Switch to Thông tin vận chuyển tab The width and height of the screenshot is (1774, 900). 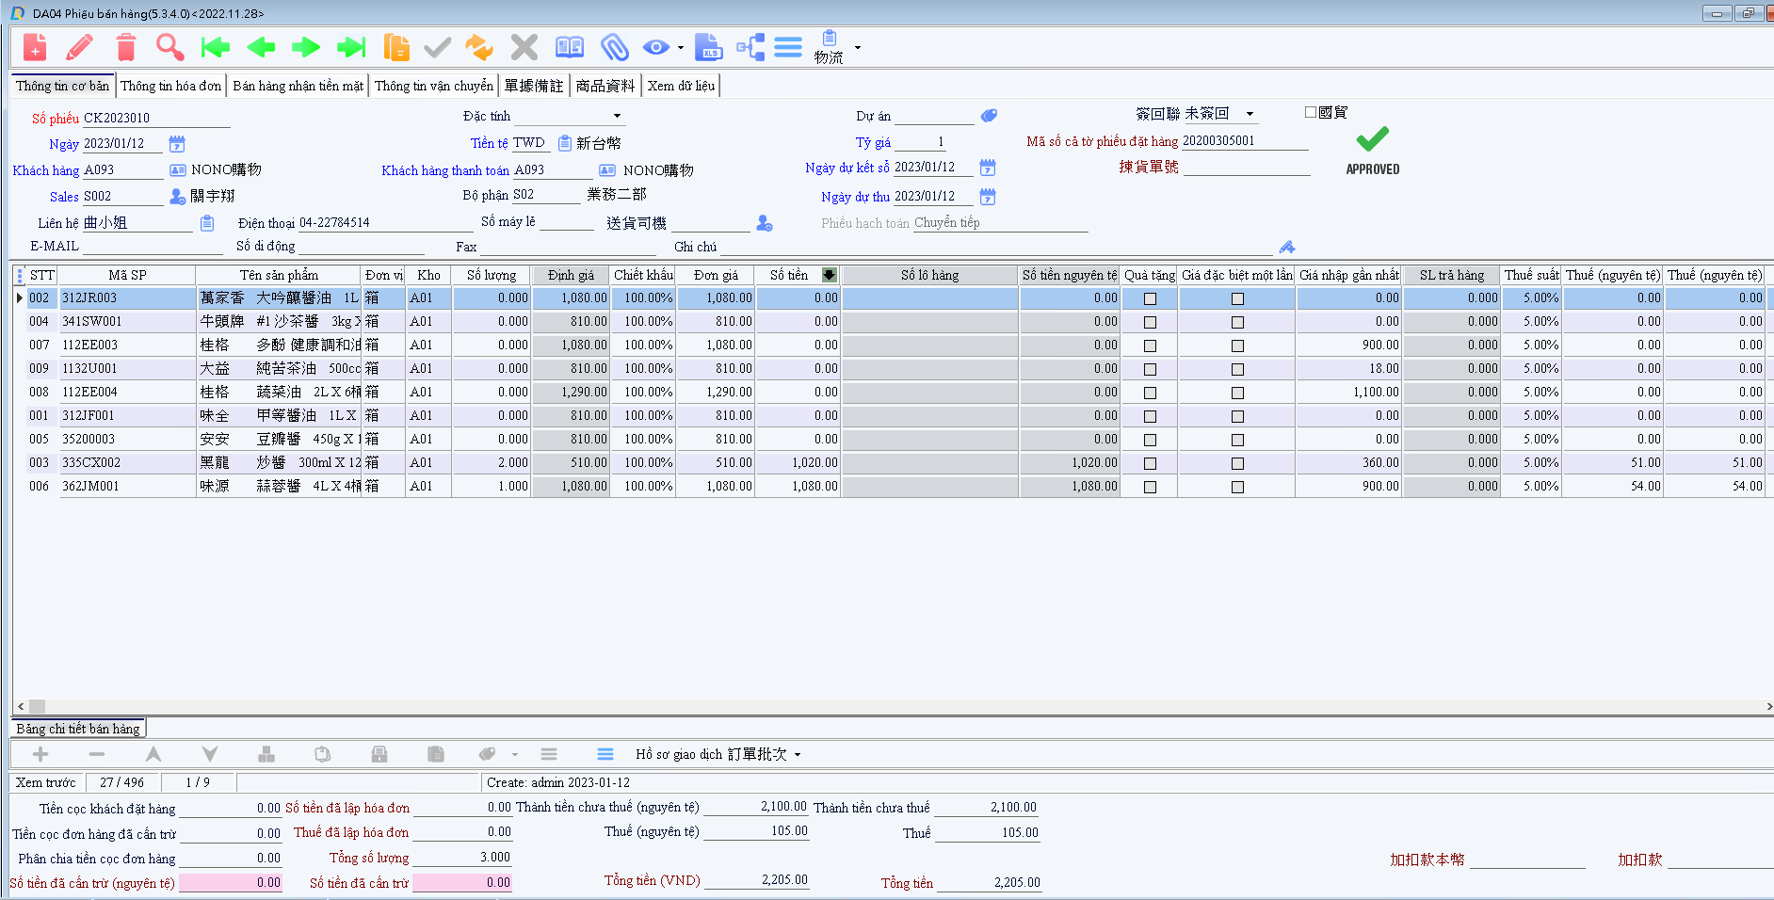pos(433,86)
